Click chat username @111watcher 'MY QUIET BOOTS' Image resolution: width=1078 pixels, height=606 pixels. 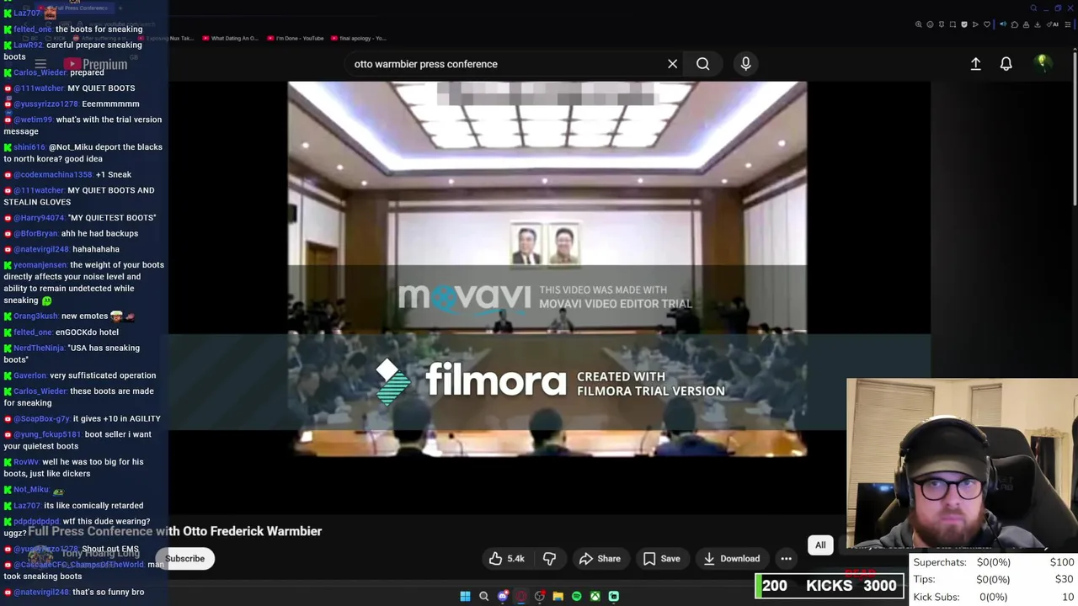point(39,88)
